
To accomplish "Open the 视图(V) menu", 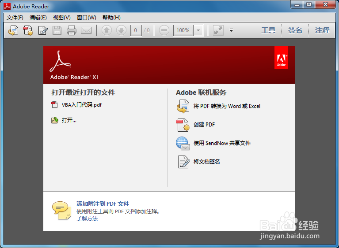I will (61, 18).
